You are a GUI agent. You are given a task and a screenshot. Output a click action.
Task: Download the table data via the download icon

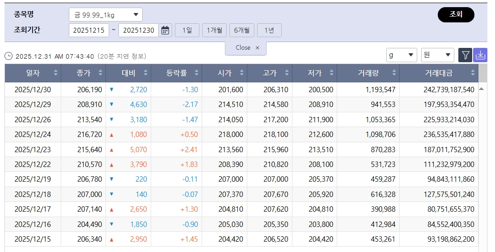(x=480, y=56)
